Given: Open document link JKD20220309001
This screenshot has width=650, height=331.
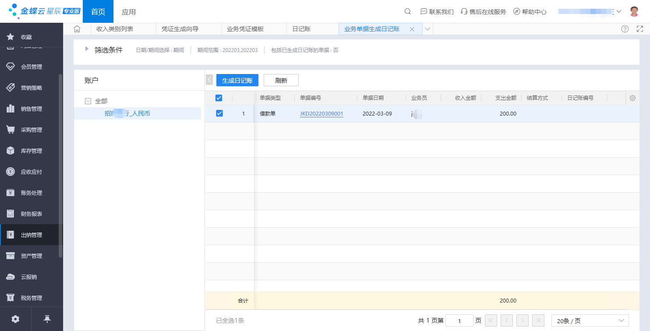Looking at the screenshot, I should coord(321,114).
